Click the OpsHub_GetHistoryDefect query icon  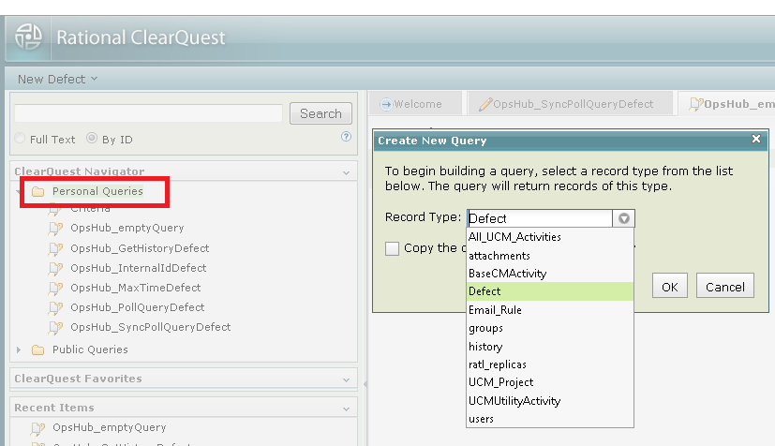[54, 248]
